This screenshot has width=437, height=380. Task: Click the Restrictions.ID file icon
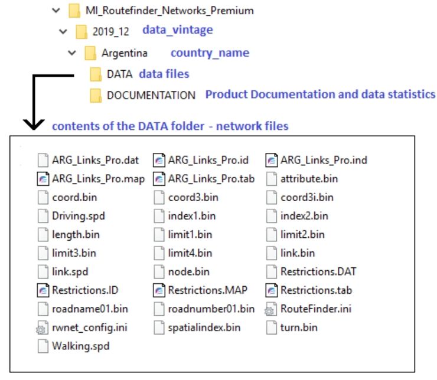[43, 290]
